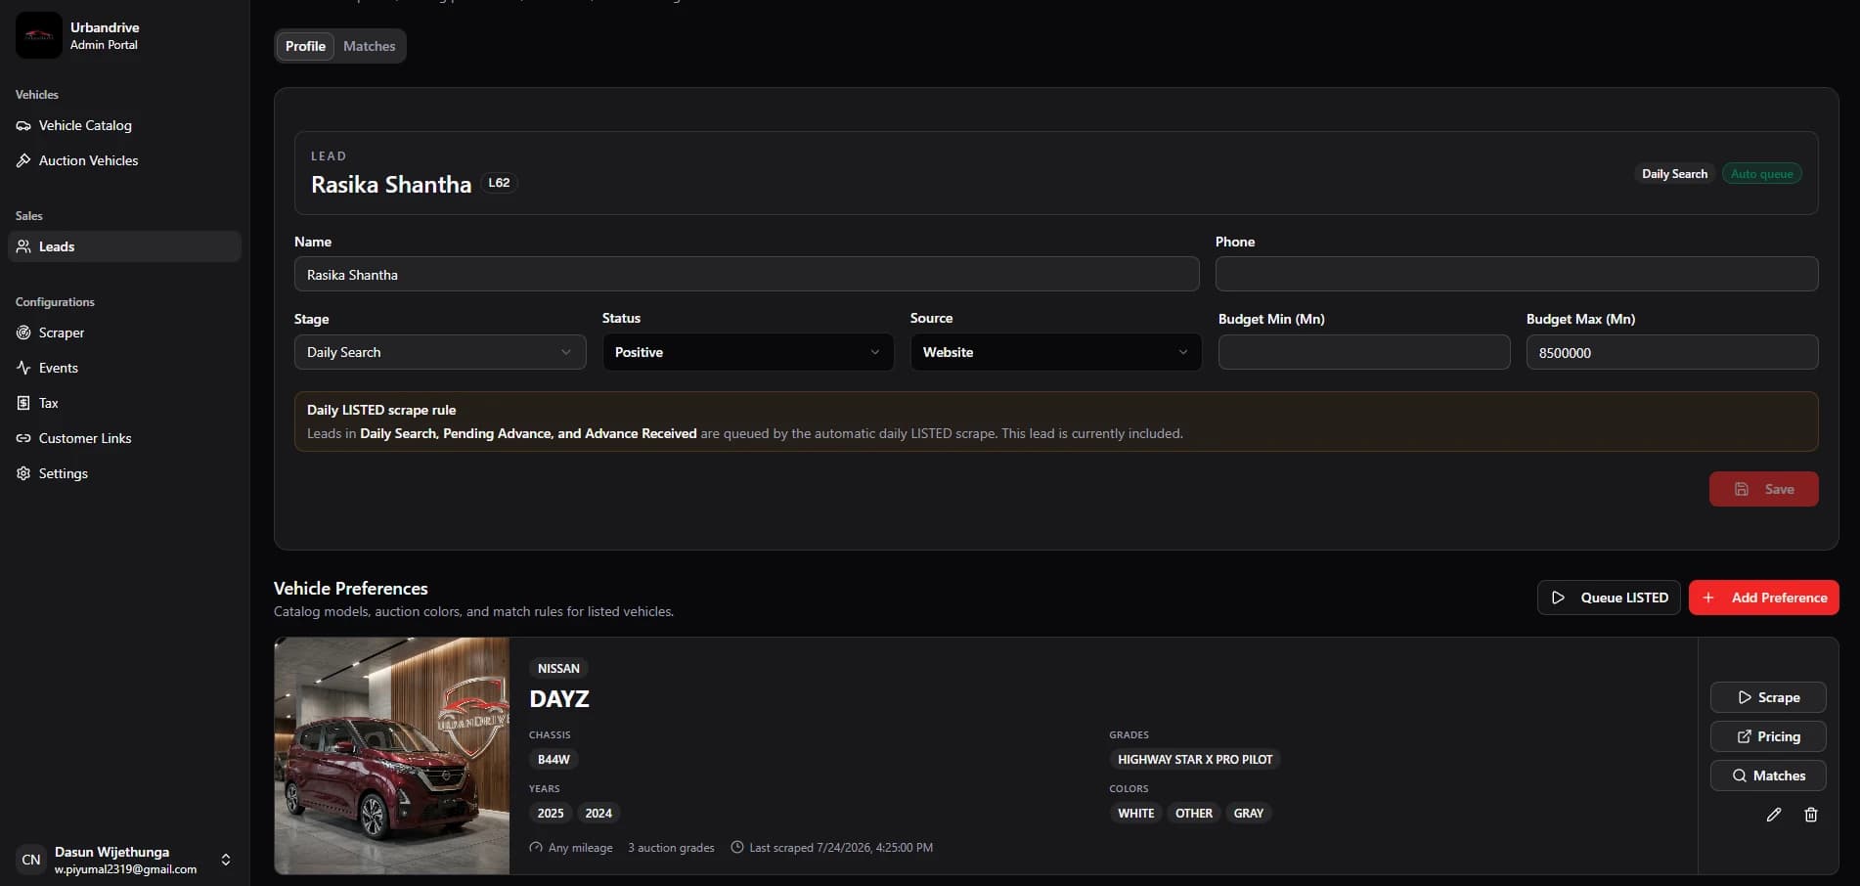Switch to the Profile tab

tap(305, 46)
